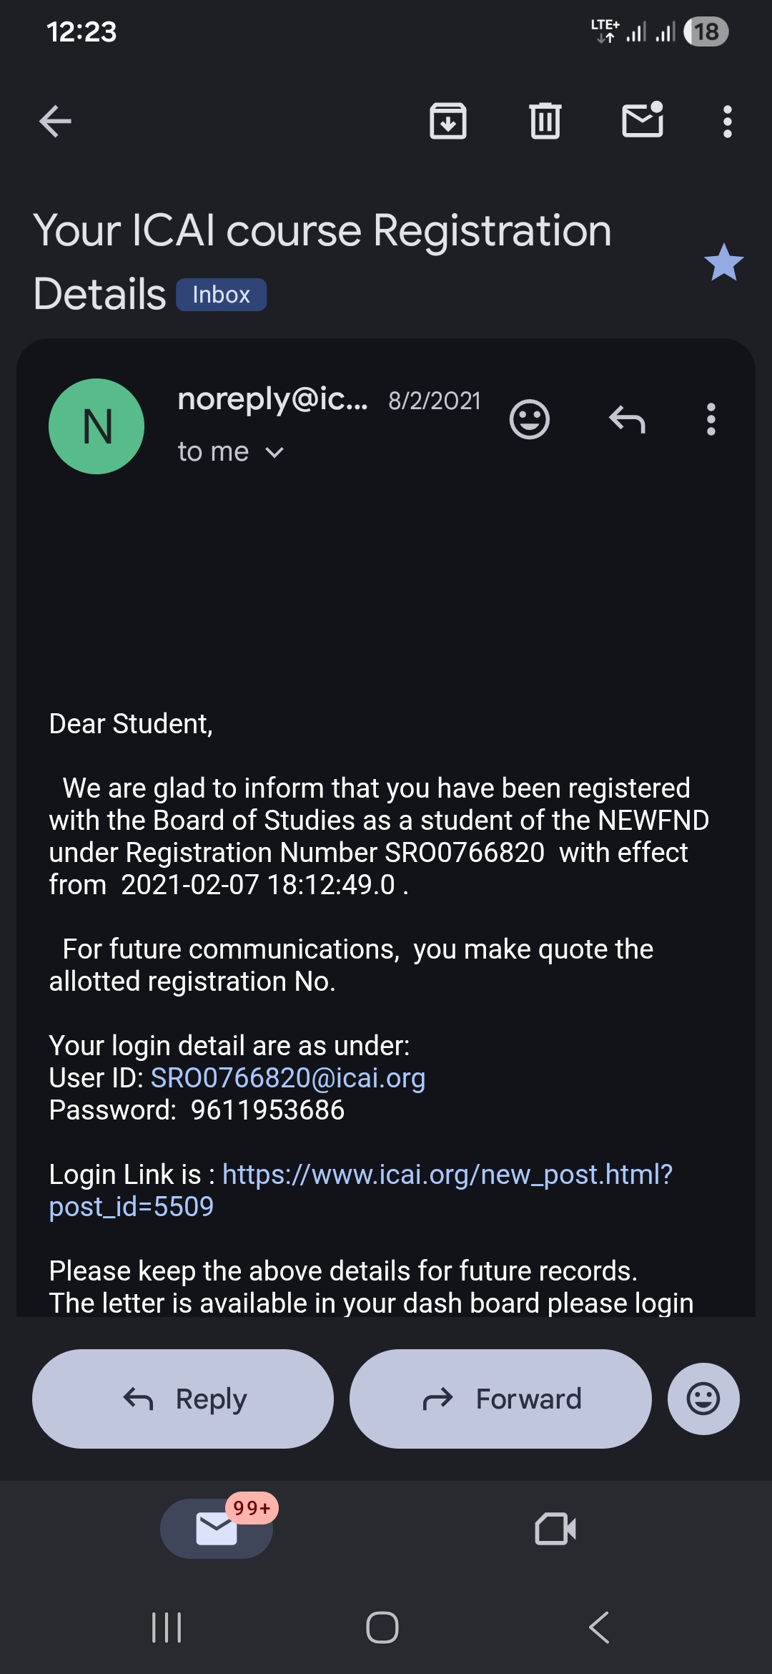Mark email as unread

pos(643,120)
